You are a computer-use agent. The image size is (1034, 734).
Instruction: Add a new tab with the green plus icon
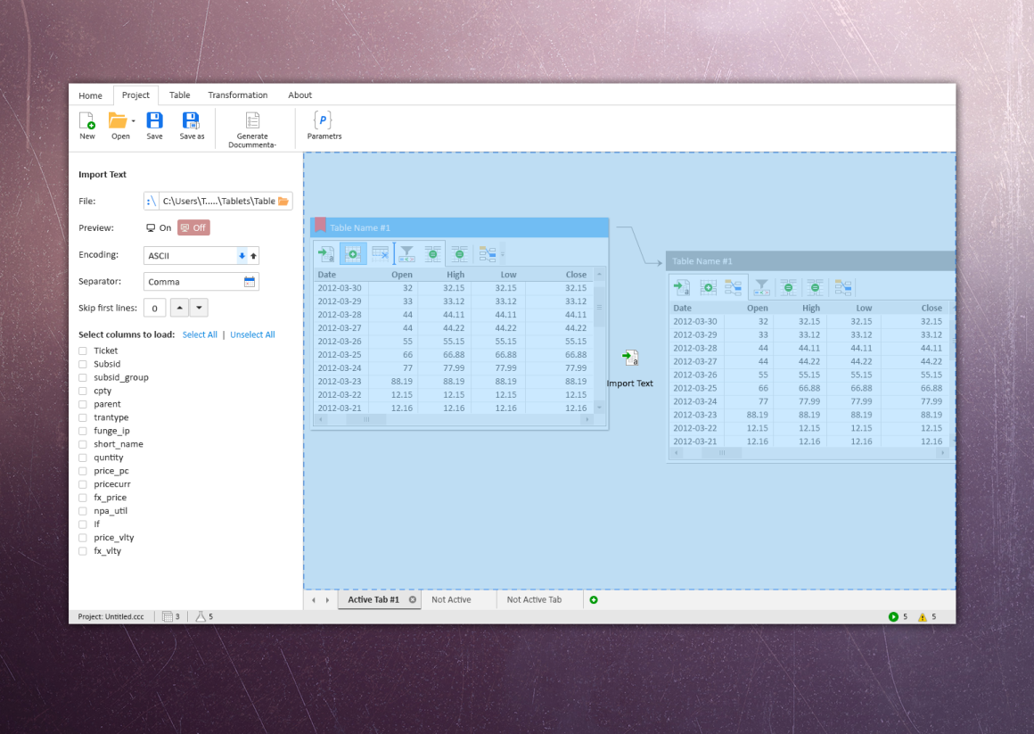pyautogui.click(x=594, y=599)
